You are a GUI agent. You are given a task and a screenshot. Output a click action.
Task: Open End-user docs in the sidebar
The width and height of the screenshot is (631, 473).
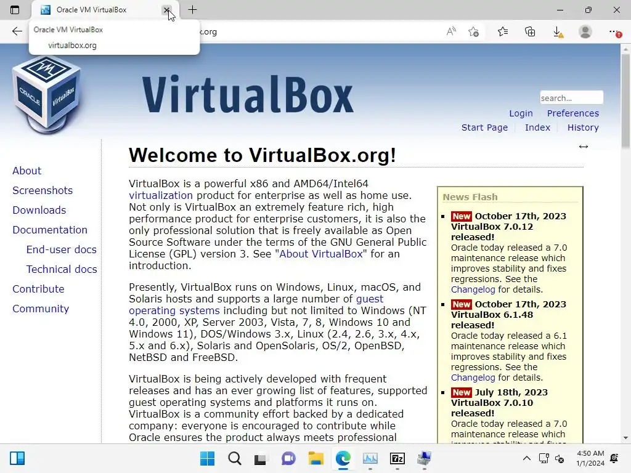coord(61,249)
